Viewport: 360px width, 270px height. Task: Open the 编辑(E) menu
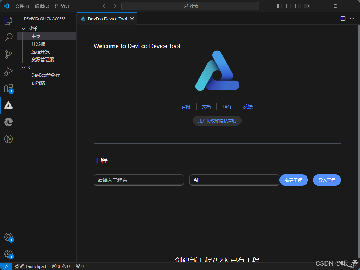click(42, 6)
